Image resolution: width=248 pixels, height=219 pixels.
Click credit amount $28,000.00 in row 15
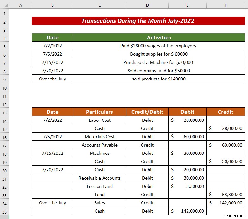[x=226, y=128]
